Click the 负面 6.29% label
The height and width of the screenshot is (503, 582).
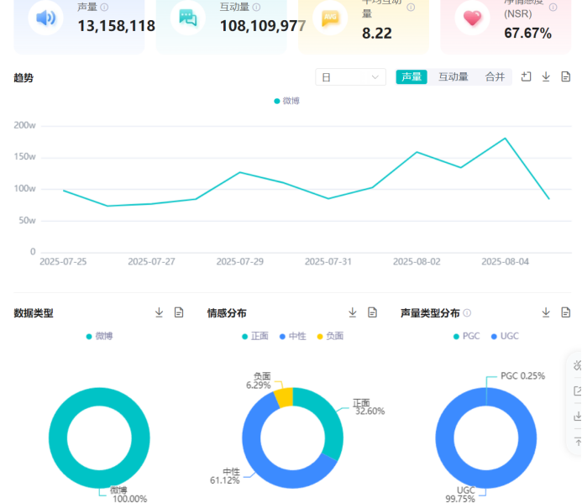(259, 381)
